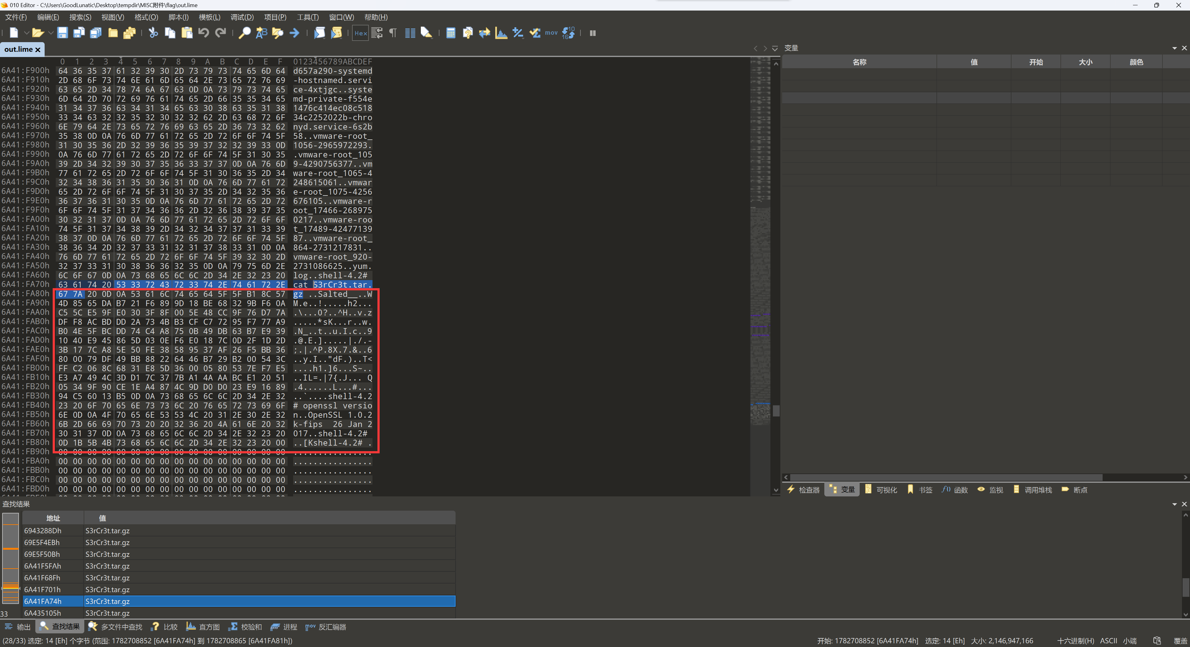Image resolution: width=1190 pixels, height=647 pixels.
Task: Click the Copy icon
Action: coord(170,33)
